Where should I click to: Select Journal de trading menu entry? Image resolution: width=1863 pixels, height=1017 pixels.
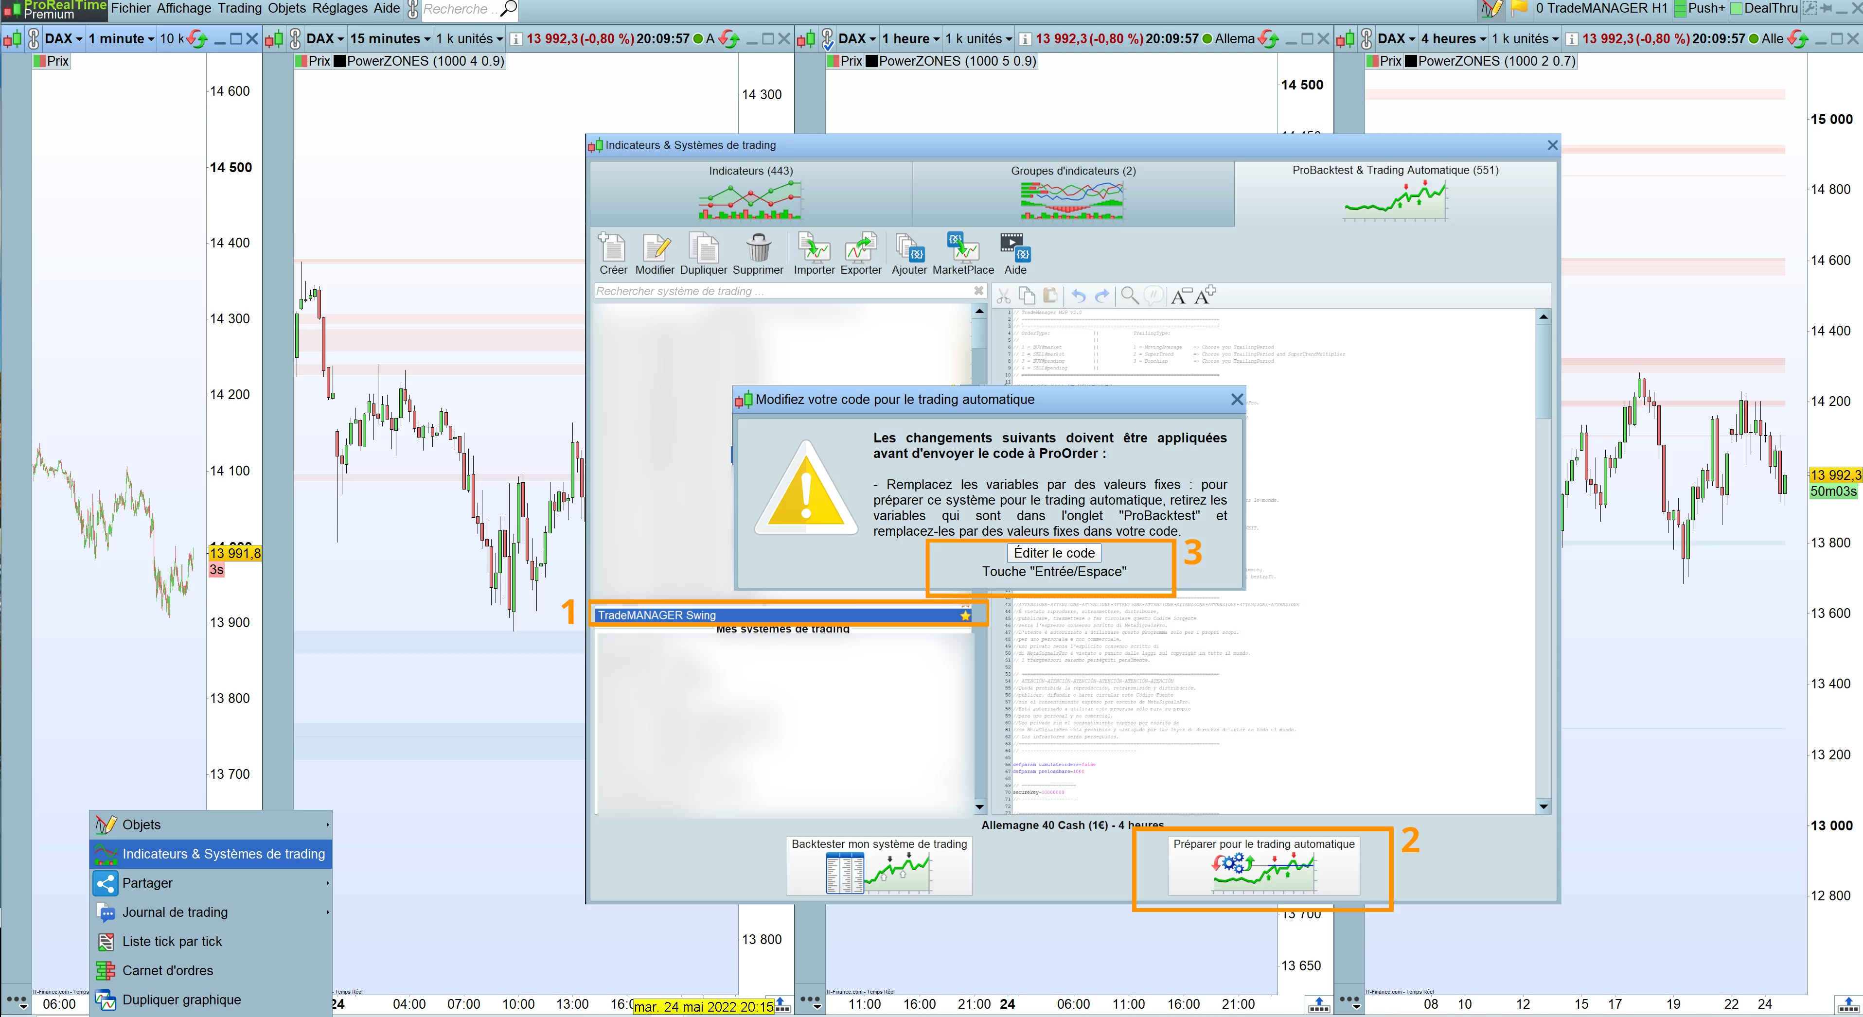click(211, 912)
